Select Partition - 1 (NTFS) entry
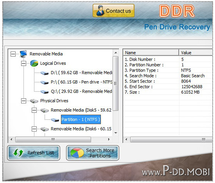 81,119
